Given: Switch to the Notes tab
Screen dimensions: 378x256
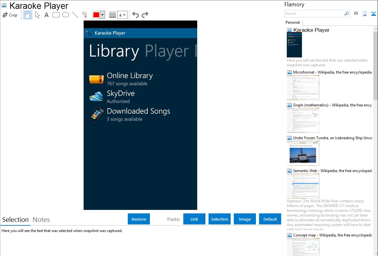Looking at the screenshot, I should tap(41, 220).
